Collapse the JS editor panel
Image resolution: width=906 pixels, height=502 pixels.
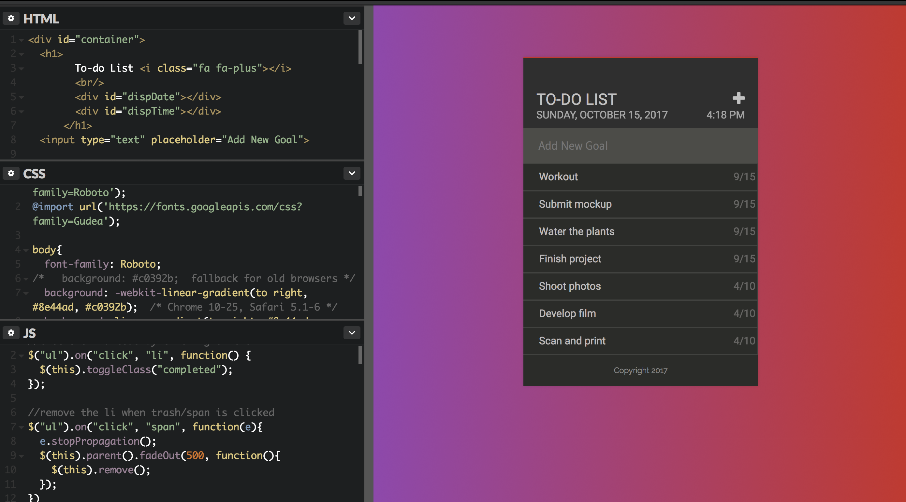(351, 333)
